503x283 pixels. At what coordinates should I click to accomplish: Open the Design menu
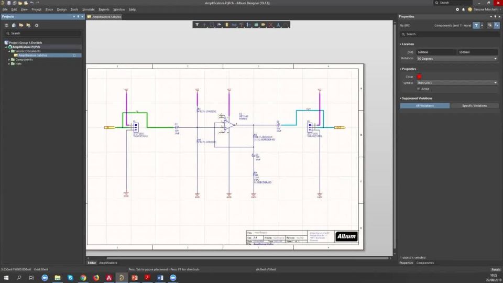pos(62,9)
